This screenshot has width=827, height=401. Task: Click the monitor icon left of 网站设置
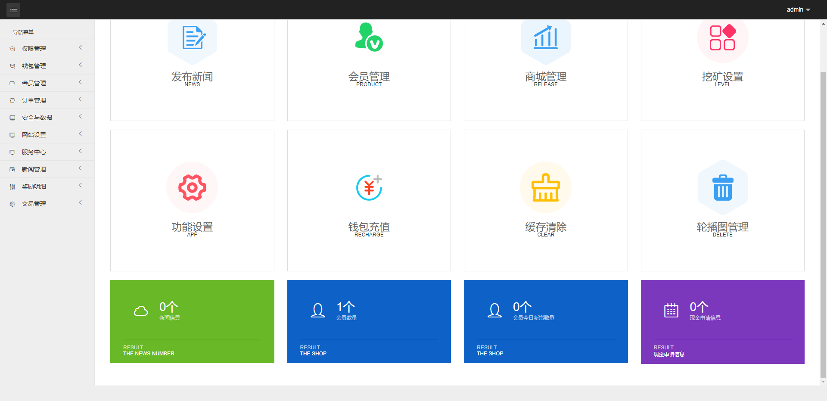(12, 135)
